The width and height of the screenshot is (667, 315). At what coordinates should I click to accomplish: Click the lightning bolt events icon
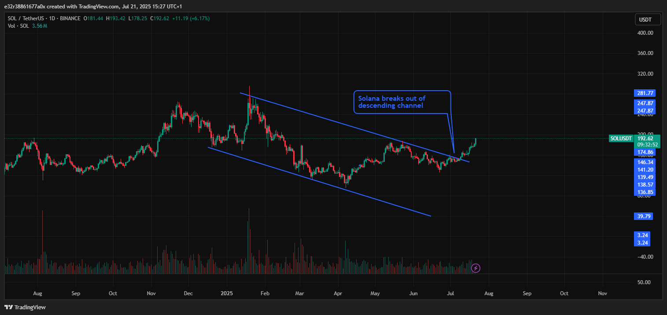pyautogui.click(x=475, y=267)
